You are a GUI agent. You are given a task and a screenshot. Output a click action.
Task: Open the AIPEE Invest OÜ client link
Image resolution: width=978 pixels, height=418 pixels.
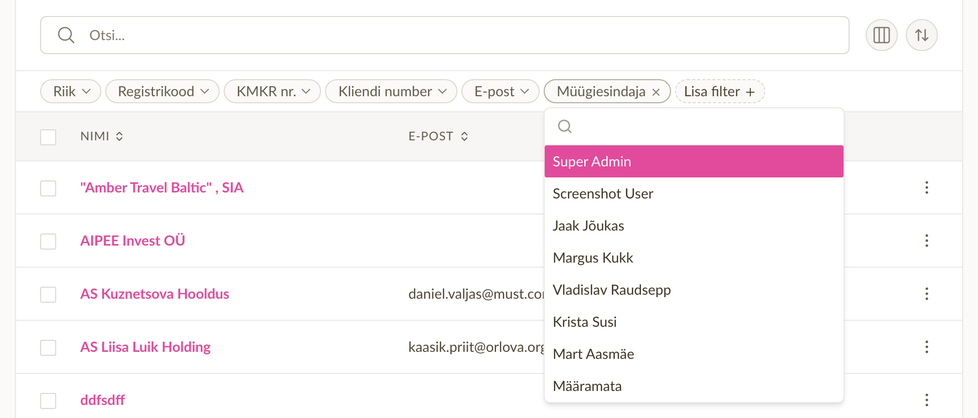pos(132,241)
